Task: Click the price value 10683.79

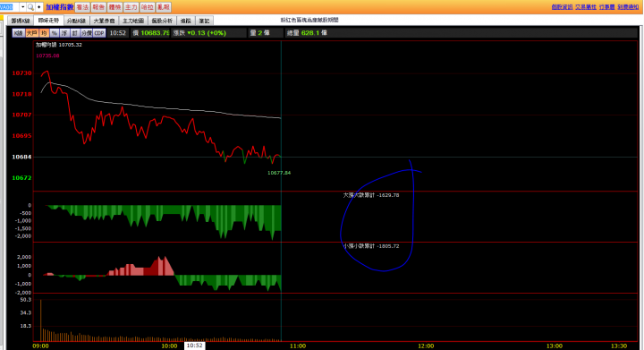Action: (155, 33)
